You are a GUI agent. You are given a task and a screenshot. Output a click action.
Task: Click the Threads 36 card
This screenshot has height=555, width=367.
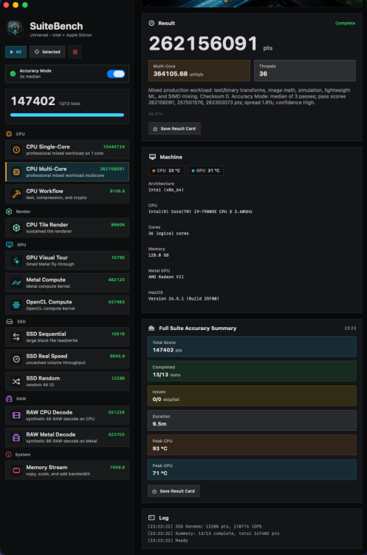pos(305,70)
